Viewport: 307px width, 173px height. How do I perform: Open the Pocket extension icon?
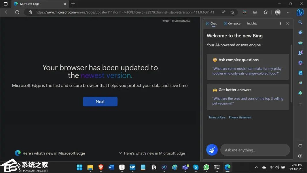(255, 12)
